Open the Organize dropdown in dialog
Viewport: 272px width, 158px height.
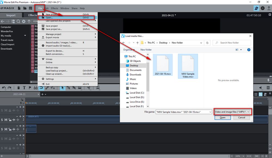[x=129, y=50]
